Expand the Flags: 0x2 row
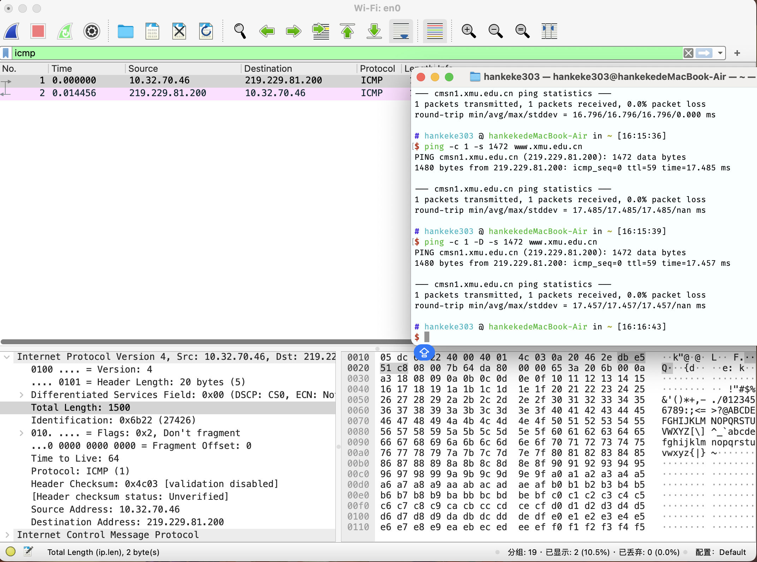The height and width of the screenshot is (562, 757). click(x=21, y=433)
